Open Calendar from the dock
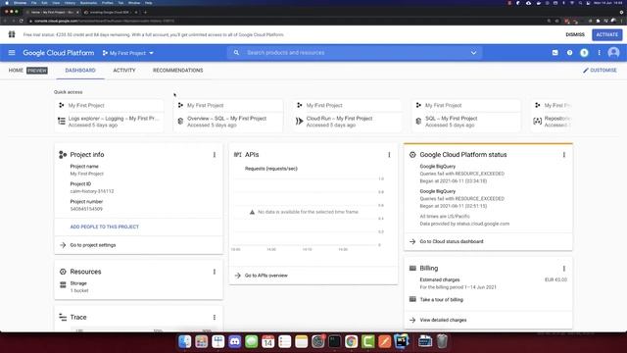Screen dimensions: 627x353 point(267,341)
